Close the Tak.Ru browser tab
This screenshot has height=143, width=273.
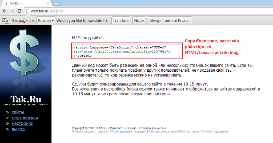pyautogui.click(x=48, y=3)
